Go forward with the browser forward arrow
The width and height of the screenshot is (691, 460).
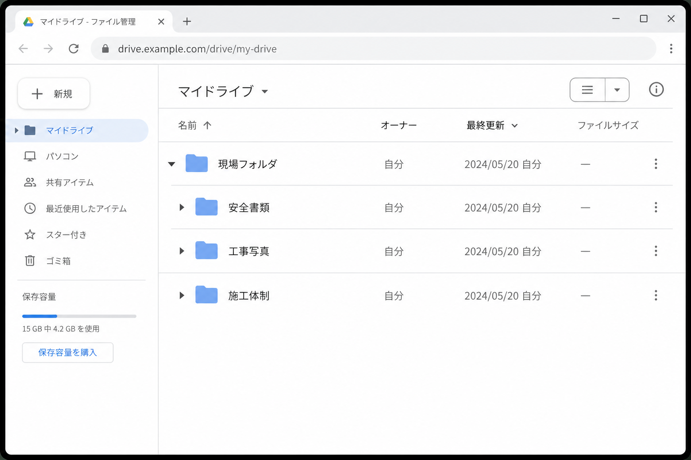tap(49, 49)
